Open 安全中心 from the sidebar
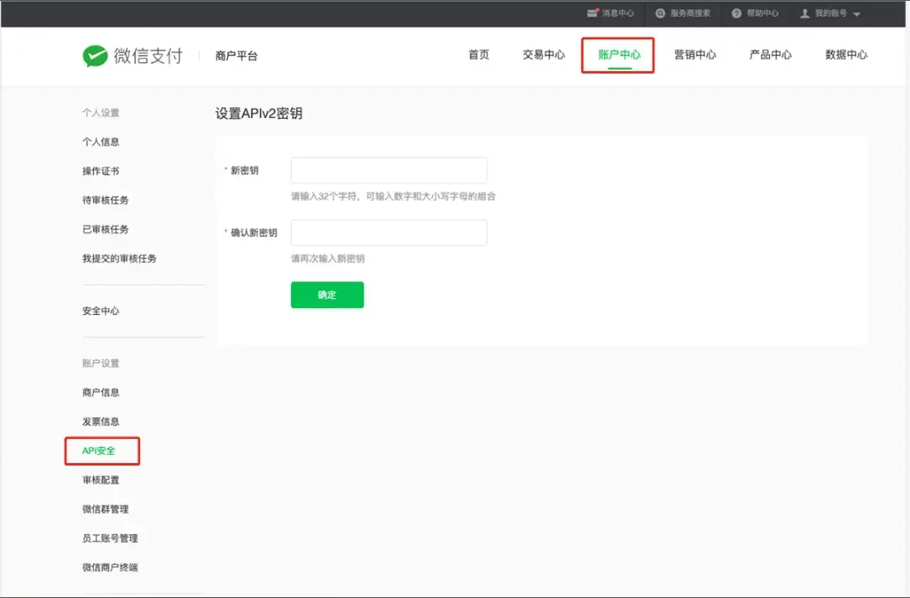Image resolution: width=910 pixels, height=598 pixels. 101,311
